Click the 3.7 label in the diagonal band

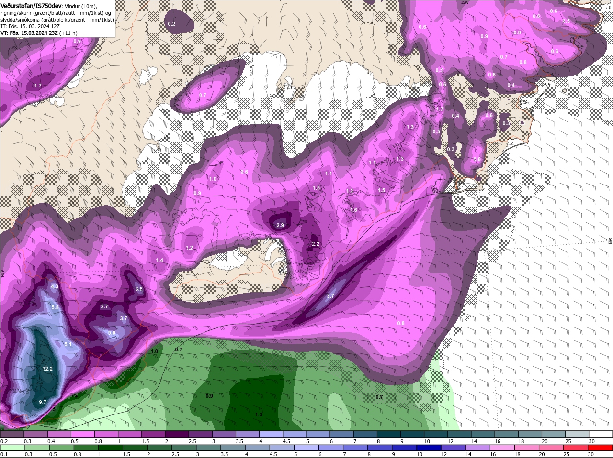pos(330,296)
